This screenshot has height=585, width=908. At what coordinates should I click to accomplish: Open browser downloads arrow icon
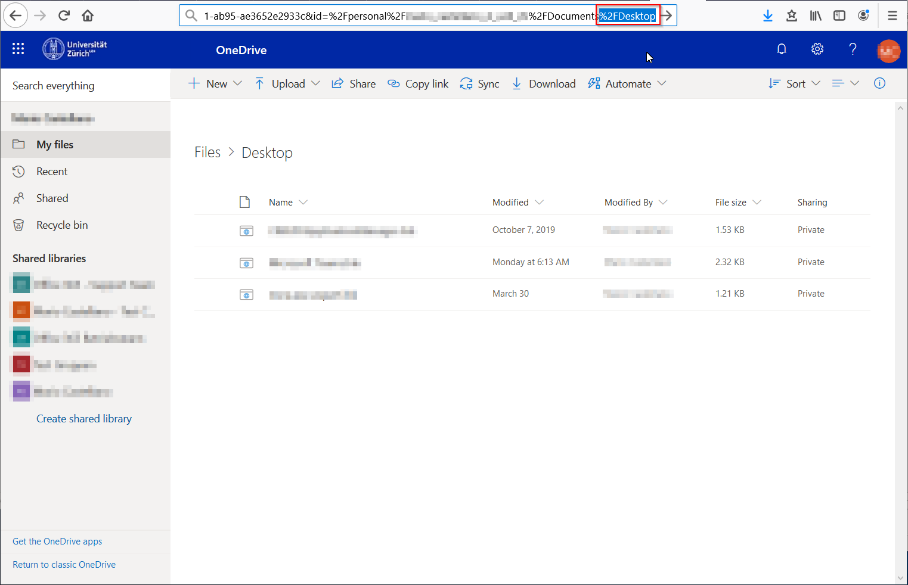click(768, 15)
